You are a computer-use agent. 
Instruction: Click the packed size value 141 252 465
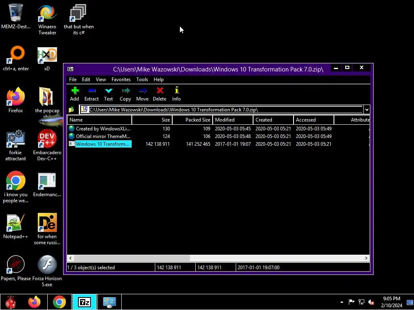(198, 144)
